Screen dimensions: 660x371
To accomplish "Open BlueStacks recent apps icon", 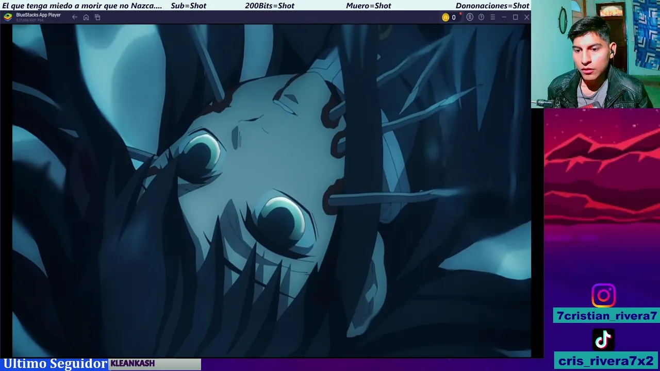I will 97,17.
